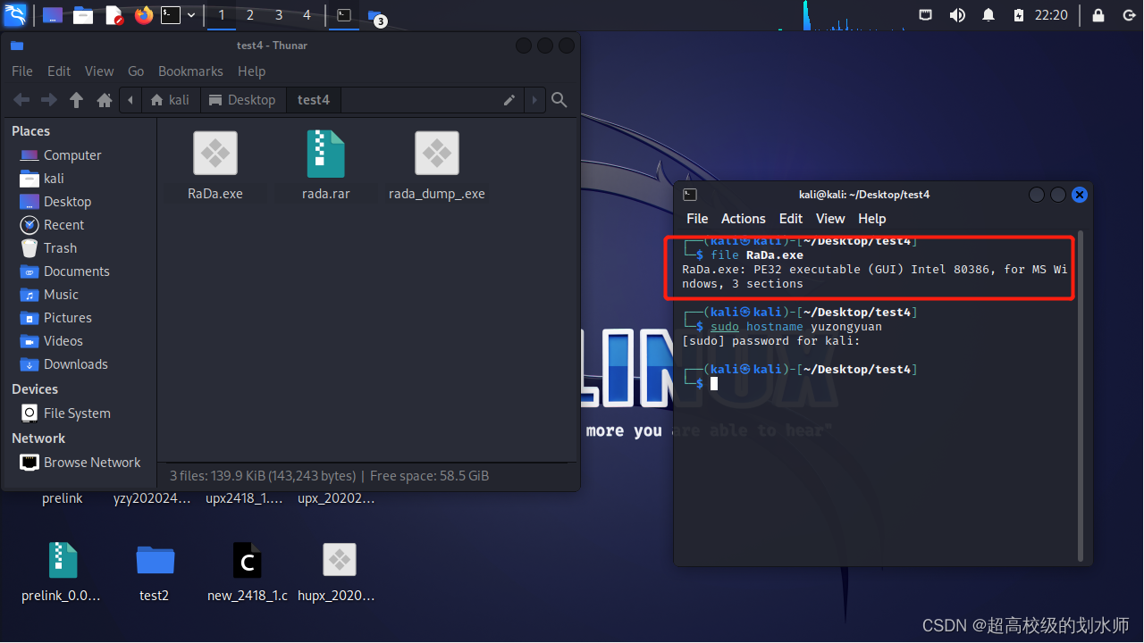Select the rada.rar archive icon
Screen dimensions: 1144x643
[x=325, y=153]
